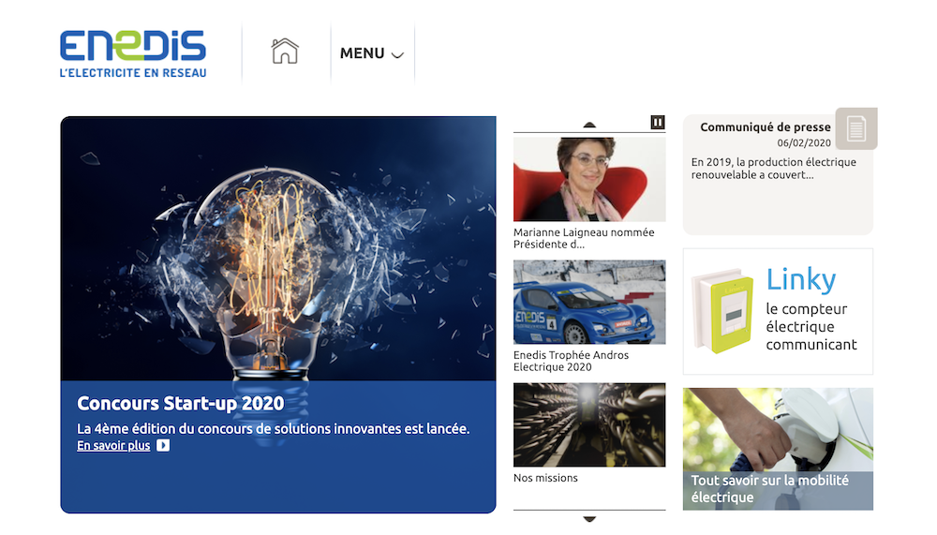Go to the home page icon
This screenshot has width=937, height=535.
click(x=285, y=52)
